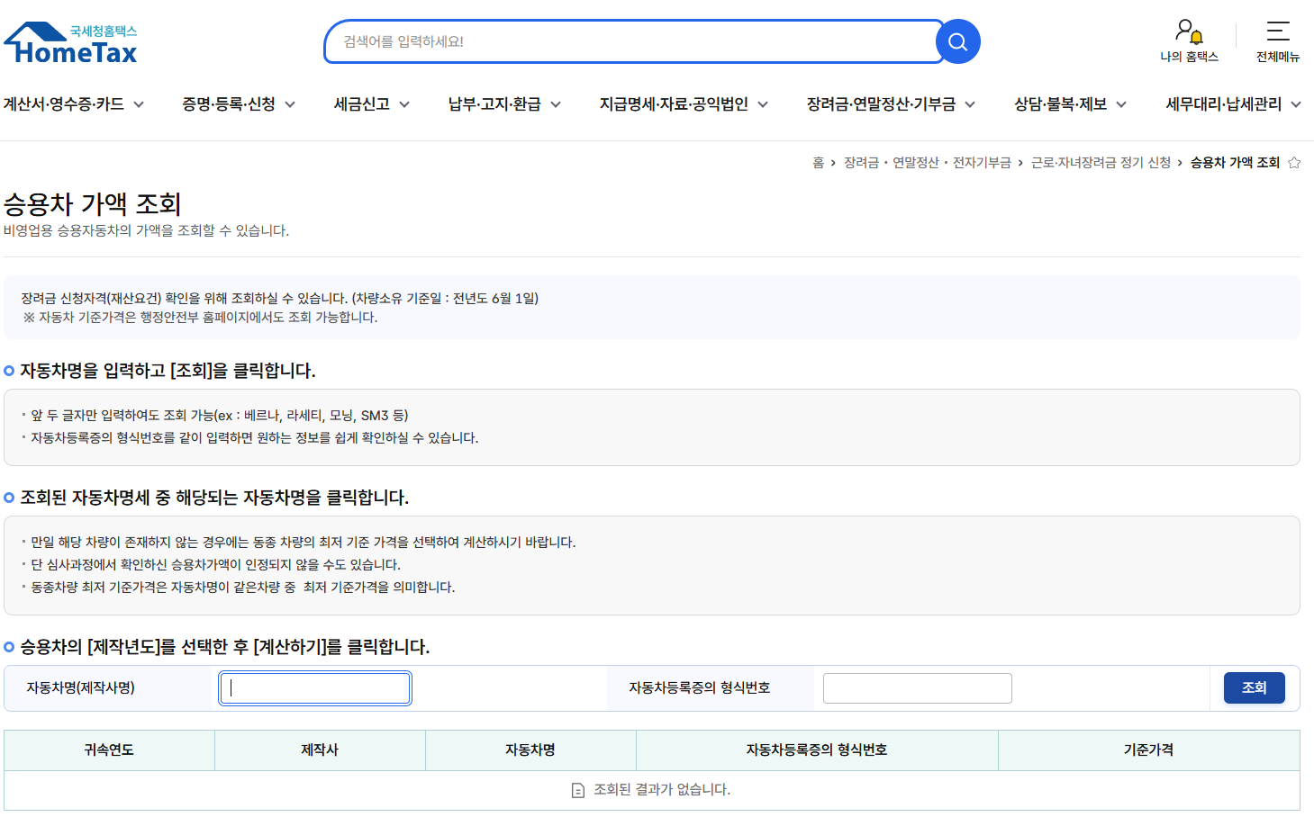Viewport: 1314px width, 817px height.
Task: Click the 조회된 결과가 없습니다 message
Action: tap(661, 790)
